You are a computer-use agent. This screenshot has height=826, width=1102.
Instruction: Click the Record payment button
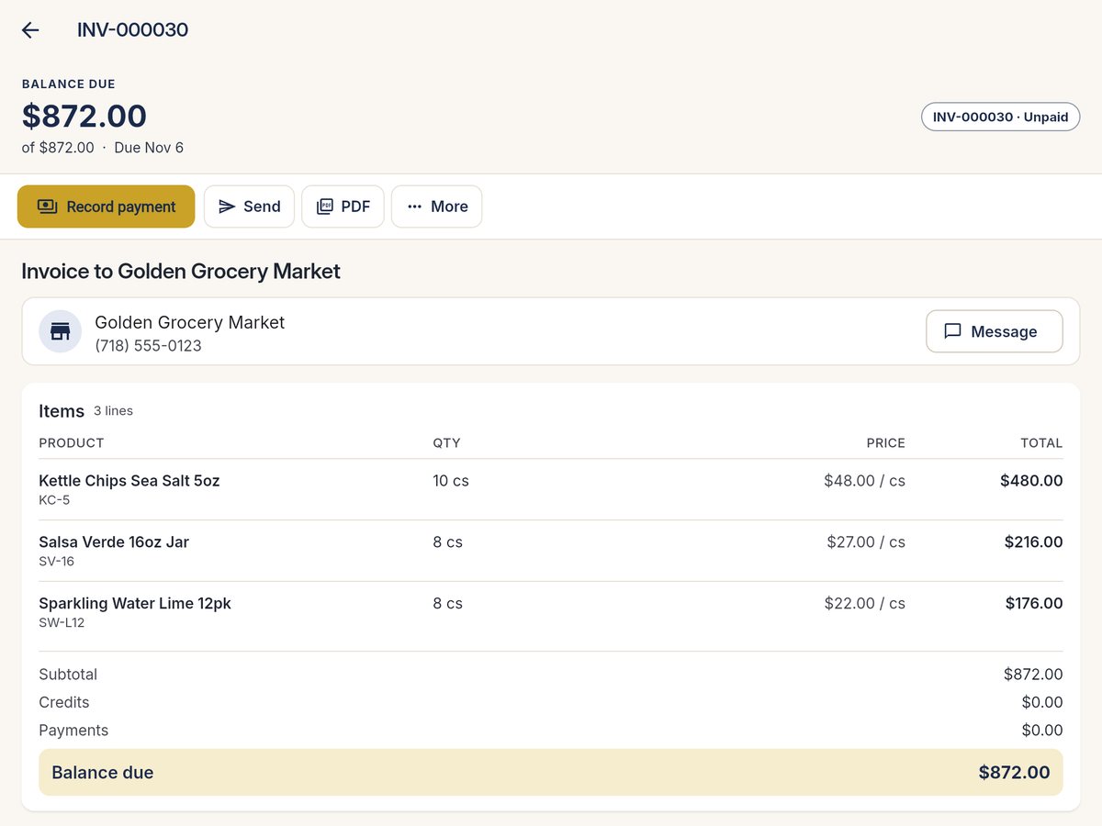[107, 206]
